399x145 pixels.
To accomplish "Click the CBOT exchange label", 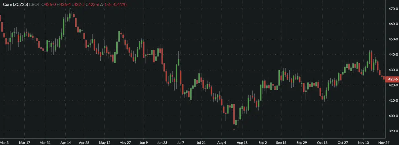I will (x=35, y=5).
